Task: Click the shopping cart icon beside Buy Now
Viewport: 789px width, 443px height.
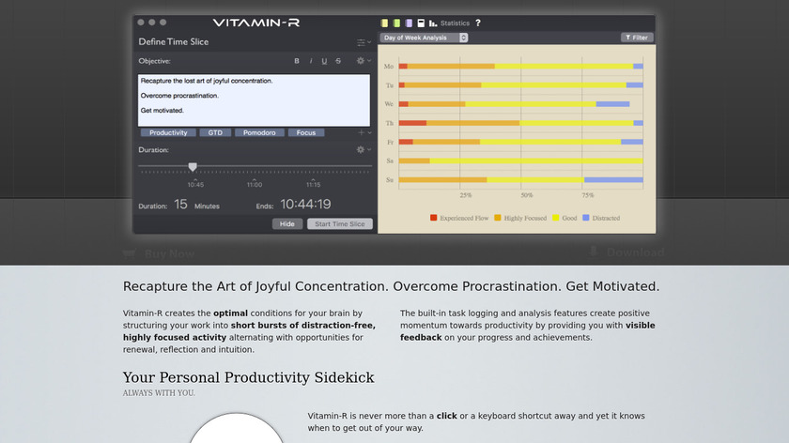Action: click(x=130, y=253)
